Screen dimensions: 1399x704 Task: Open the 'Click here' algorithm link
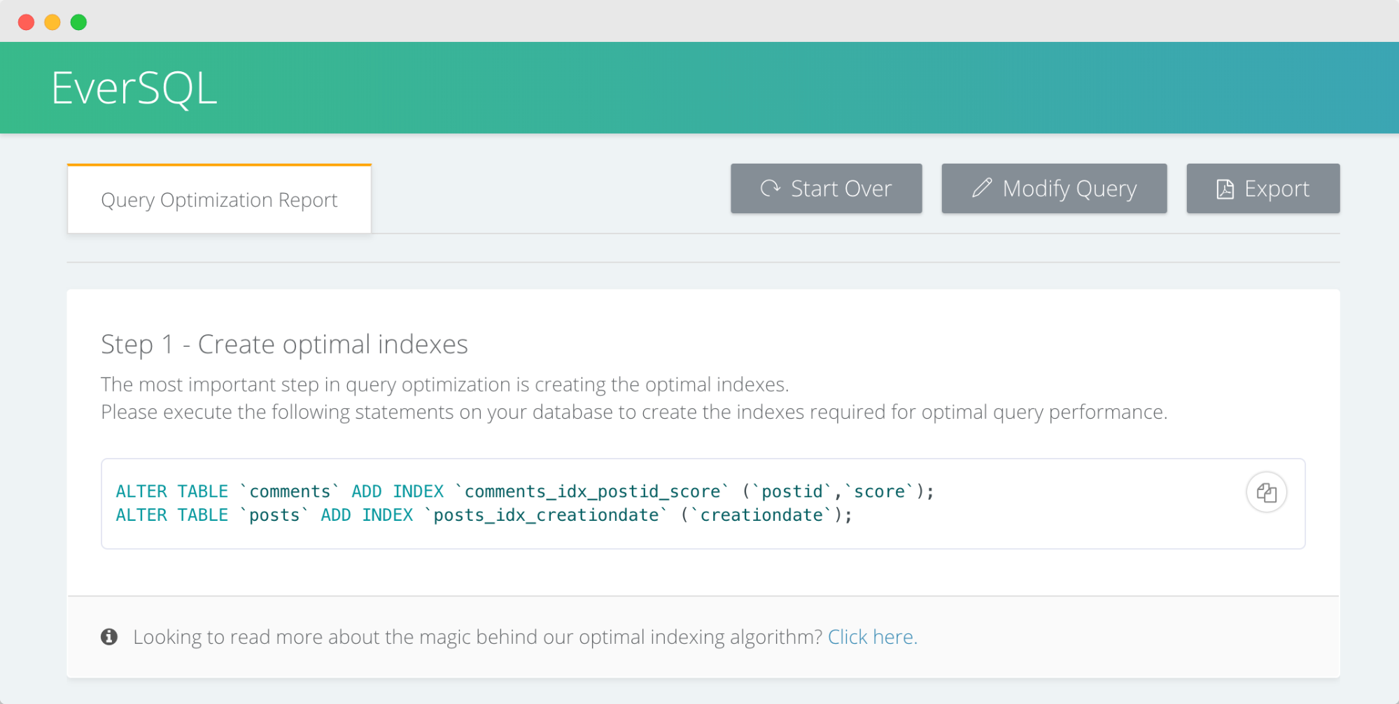872,636
